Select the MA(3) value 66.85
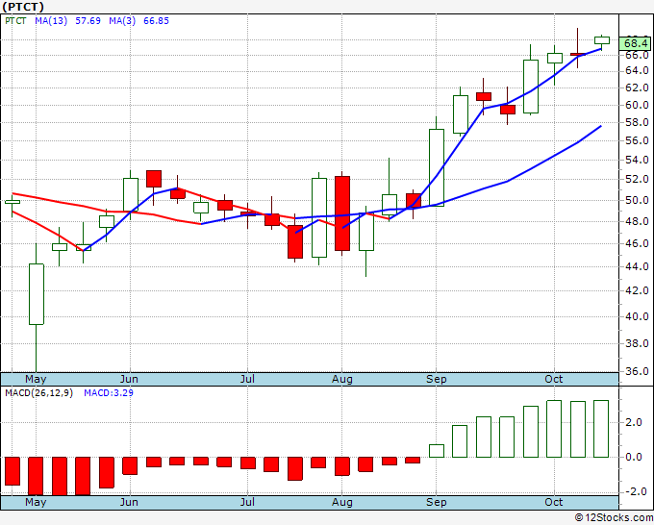The image size is (654, 525). click(156, 21)
